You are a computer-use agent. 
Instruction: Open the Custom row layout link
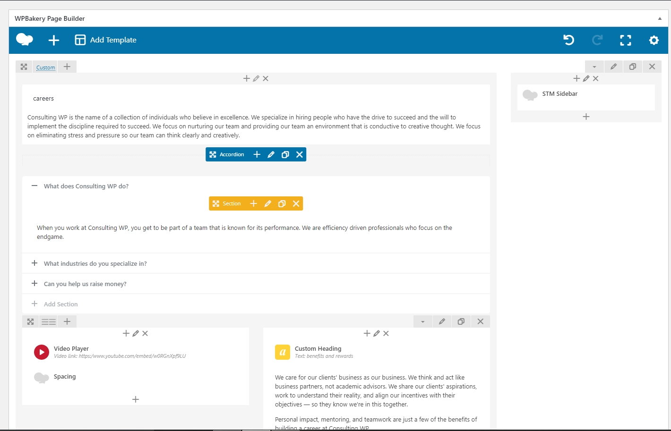point(46,68)
